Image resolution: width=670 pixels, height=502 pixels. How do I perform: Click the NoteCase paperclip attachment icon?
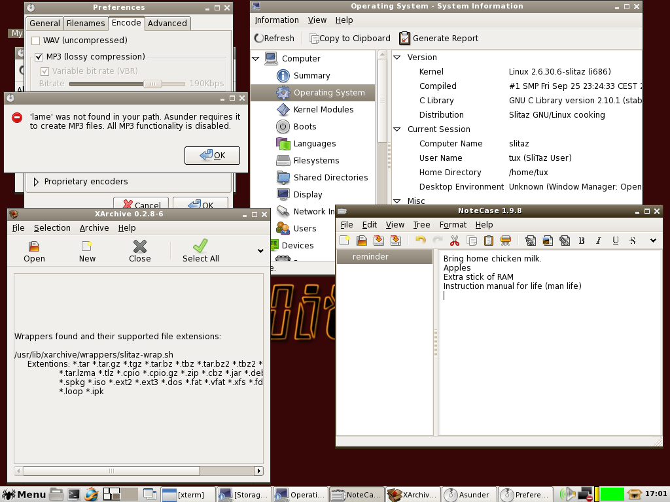coord(565,241)
